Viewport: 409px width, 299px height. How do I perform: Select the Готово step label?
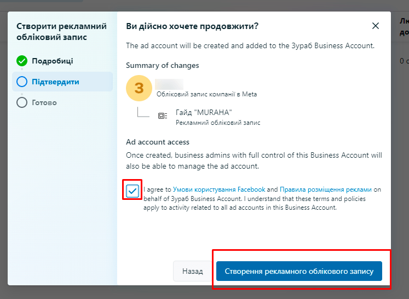pos(44,102)
